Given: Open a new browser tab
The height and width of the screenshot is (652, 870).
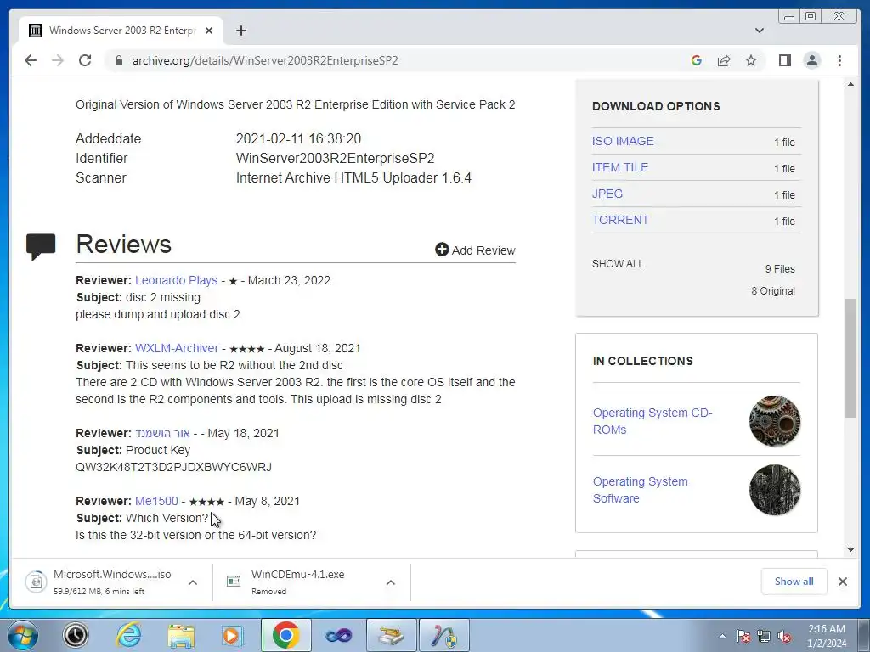Looking at the screenshot, I should pyautogui.click(x=240, y=31).
